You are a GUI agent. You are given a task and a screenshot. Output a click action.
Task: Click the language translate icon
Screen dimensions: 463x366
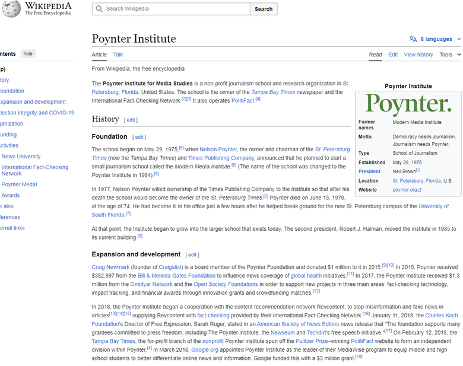tap(413, 39)
